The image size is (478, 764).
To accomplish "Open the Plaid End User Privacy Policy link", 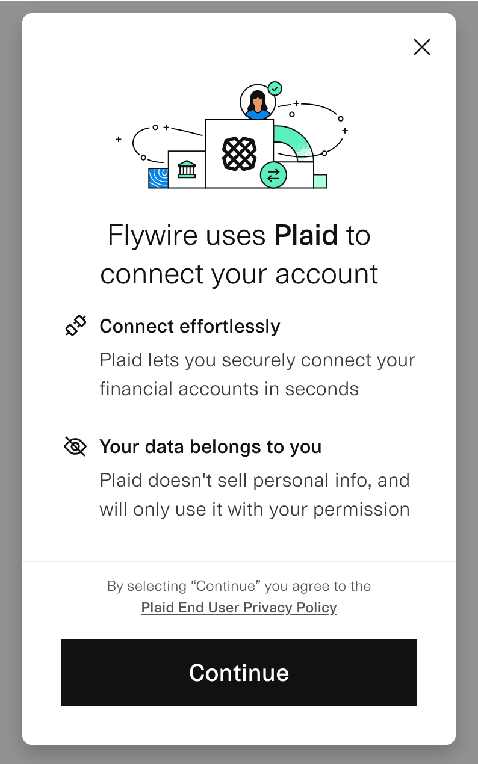I will (x=239, y=608).
